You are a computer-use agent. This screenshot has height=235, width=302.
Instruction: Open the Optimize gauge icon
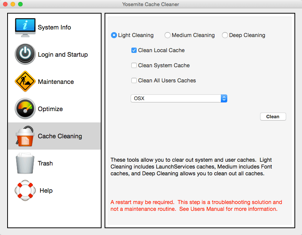pyautogui.click(x=25, y=108)
